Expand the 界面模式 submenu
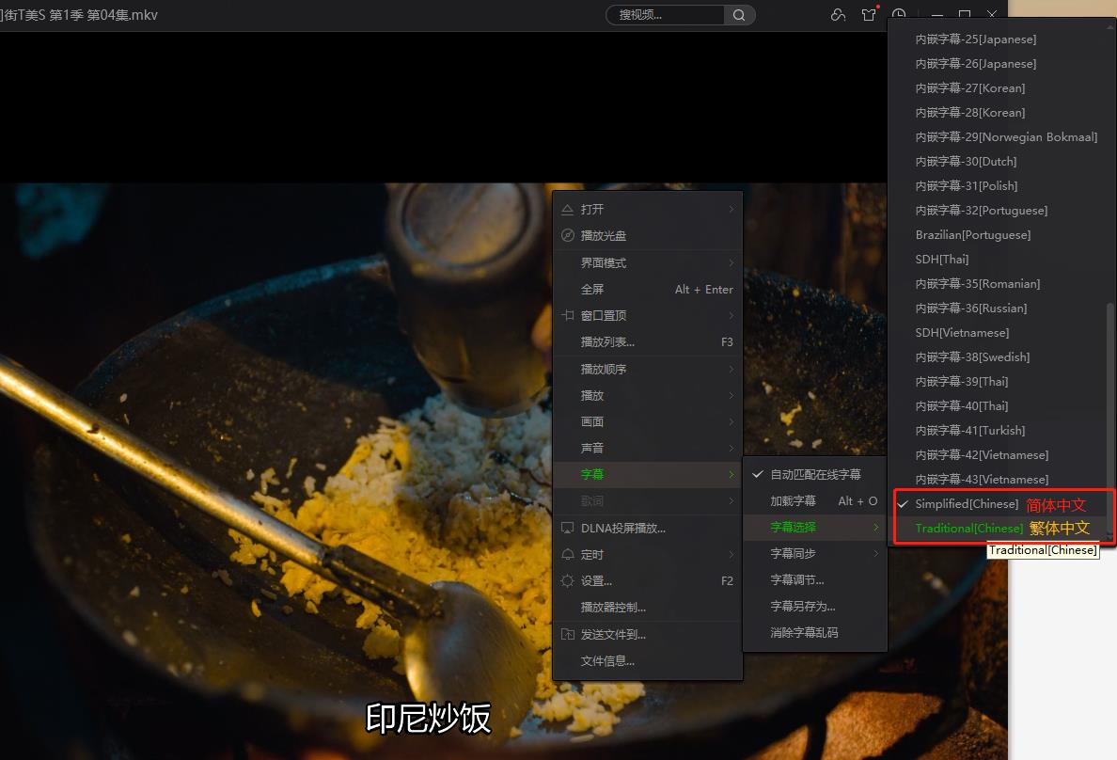Screen dimensions: 1117x760 point(648,262)
